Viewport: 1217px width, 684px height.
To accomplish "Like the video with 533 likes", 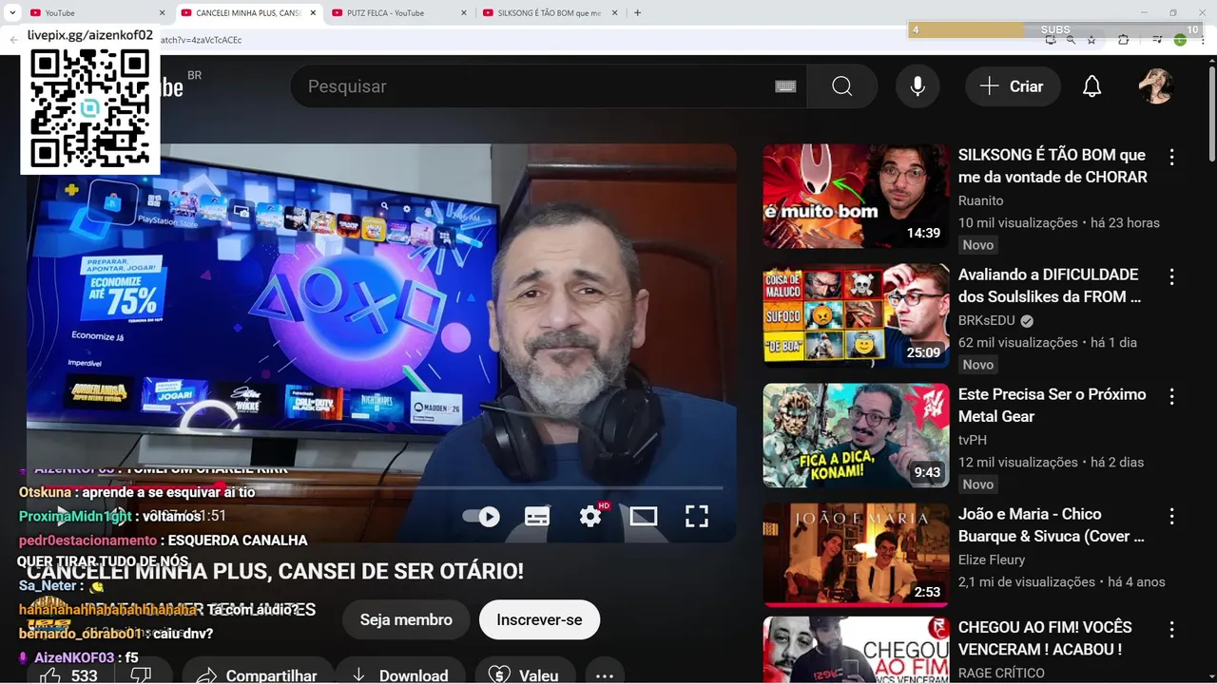I will click(x=69, y=675).
